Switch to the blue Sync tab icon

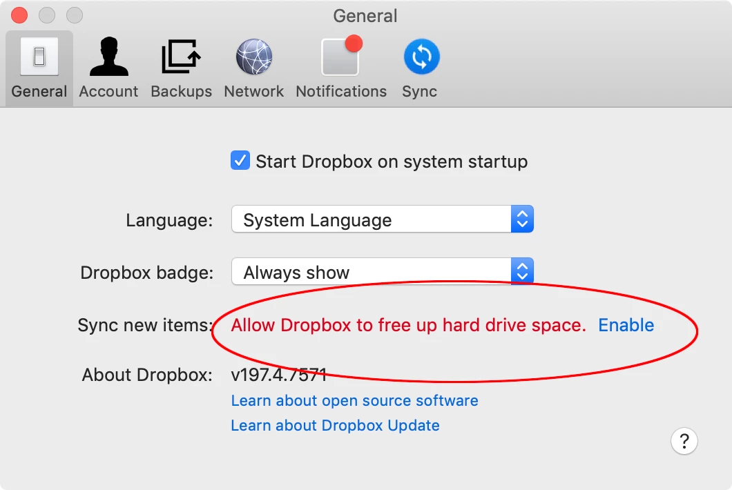[x=421, y=57]
